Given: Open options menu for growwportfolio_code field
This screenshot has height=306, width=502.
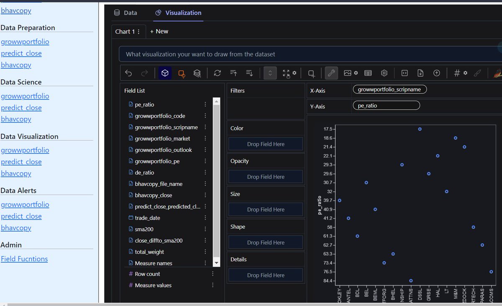Looking at the screenshot, I should (x=205, y=116).
